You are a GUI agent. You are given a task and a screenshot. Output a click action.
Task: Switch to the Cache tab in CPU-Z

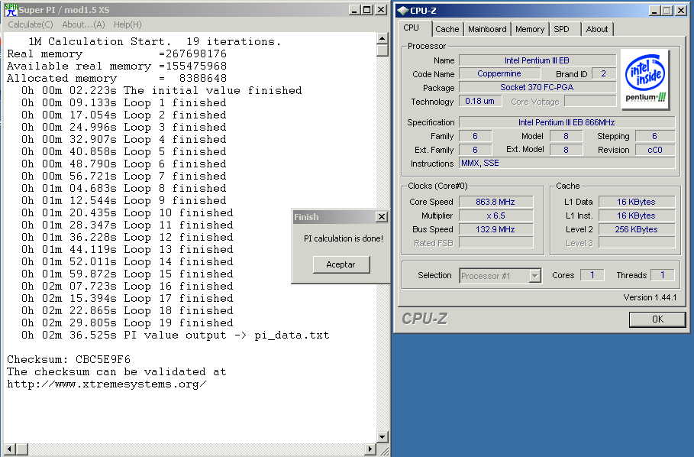tap(447, 29)
